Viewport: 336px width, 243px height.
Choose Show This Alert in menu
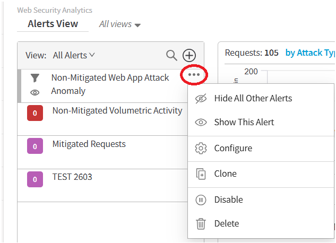244,122
